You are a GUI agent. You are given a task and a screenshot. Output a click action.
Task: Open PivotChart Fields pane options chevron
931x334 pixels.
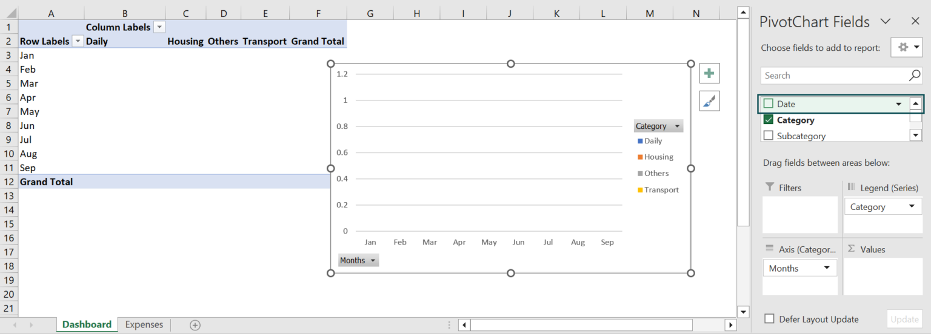click(x=885, y=21)
